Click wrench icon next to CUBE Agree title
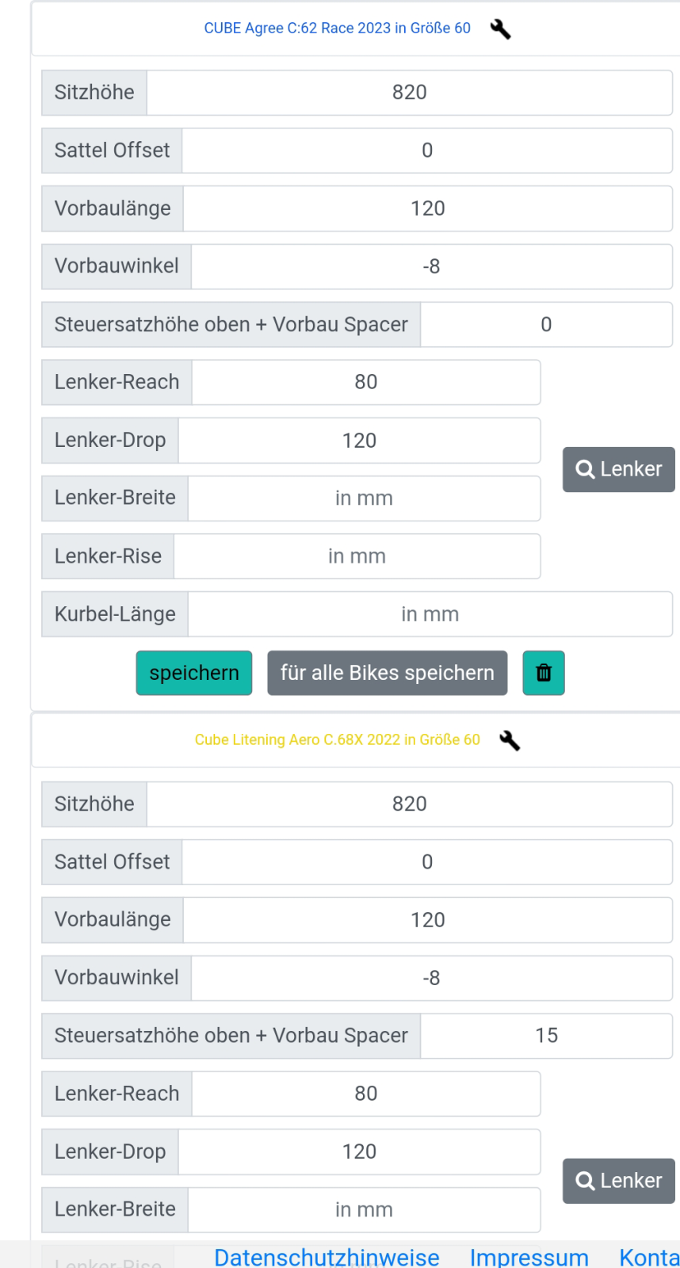This screenshot has width=680, height=1268. [501, 29]
